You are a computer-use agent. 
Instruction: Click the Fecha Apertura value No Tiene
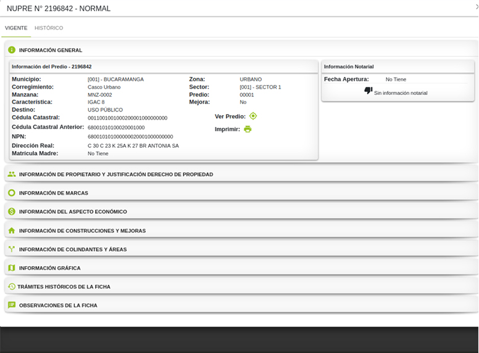pos(396,79)
